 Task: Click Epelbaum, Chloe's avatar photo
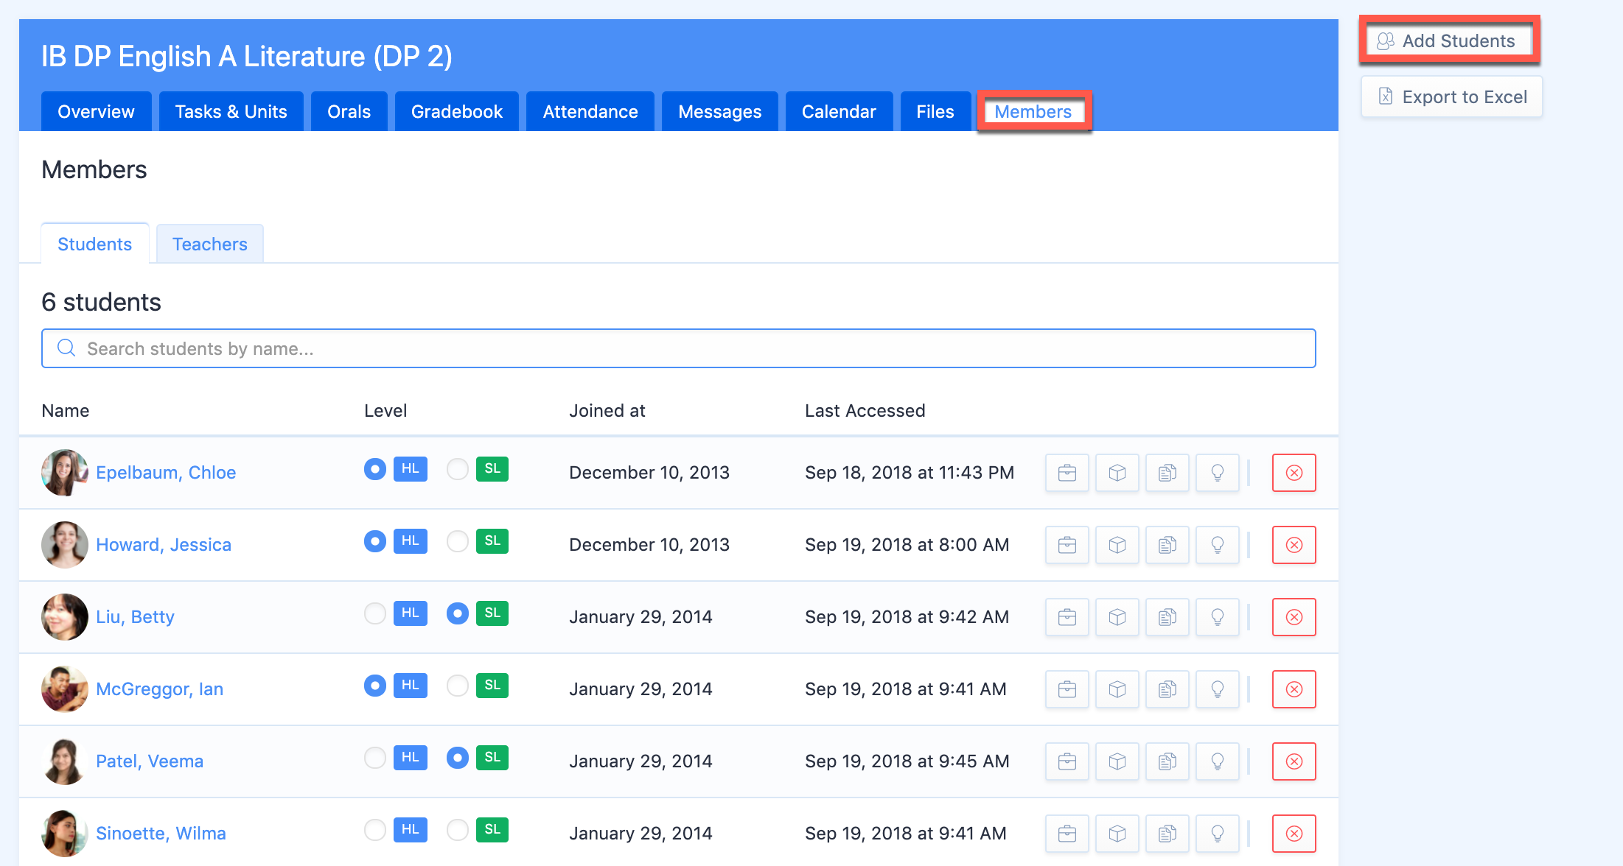pyautogui.click(x=65, y=473)
